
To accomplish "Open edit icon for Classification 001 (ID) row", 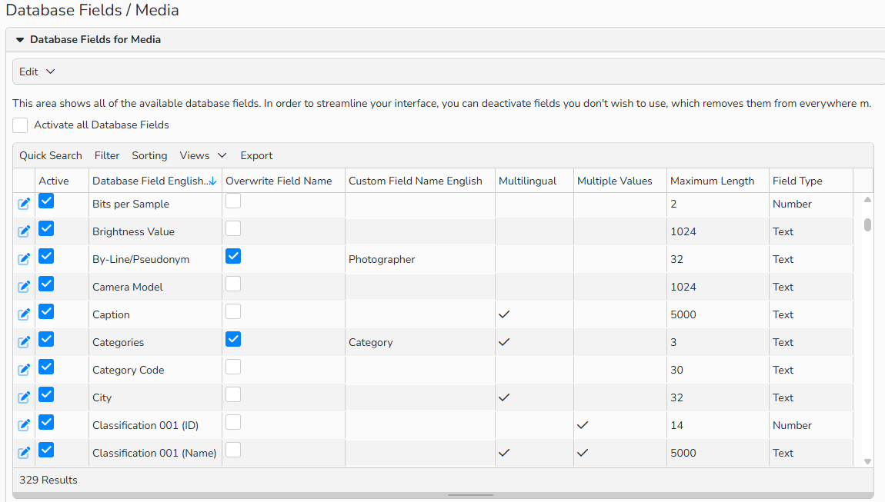I will coord(24,424).
